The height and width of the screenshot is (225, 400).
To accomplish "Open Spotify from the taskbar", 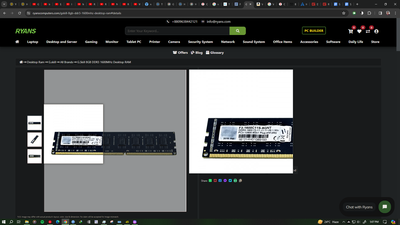I will click(42, 222).
